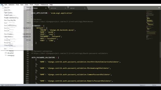Open wsgi.py in the sidebar

pos(11,51)
